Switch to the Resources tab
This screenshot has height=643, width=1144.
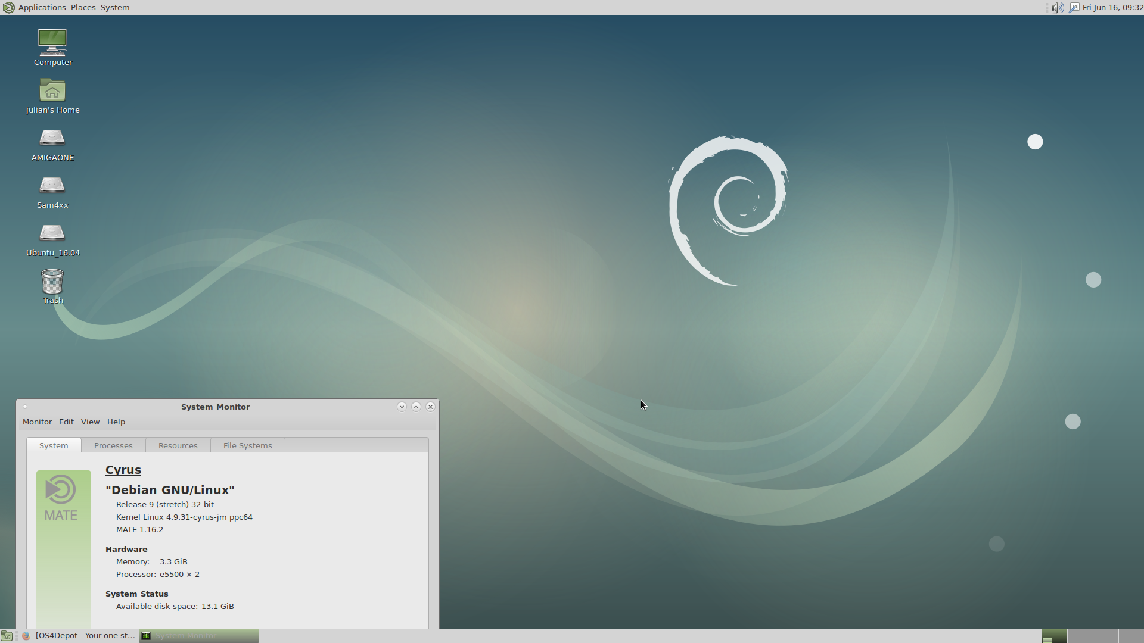click(178, 445)
